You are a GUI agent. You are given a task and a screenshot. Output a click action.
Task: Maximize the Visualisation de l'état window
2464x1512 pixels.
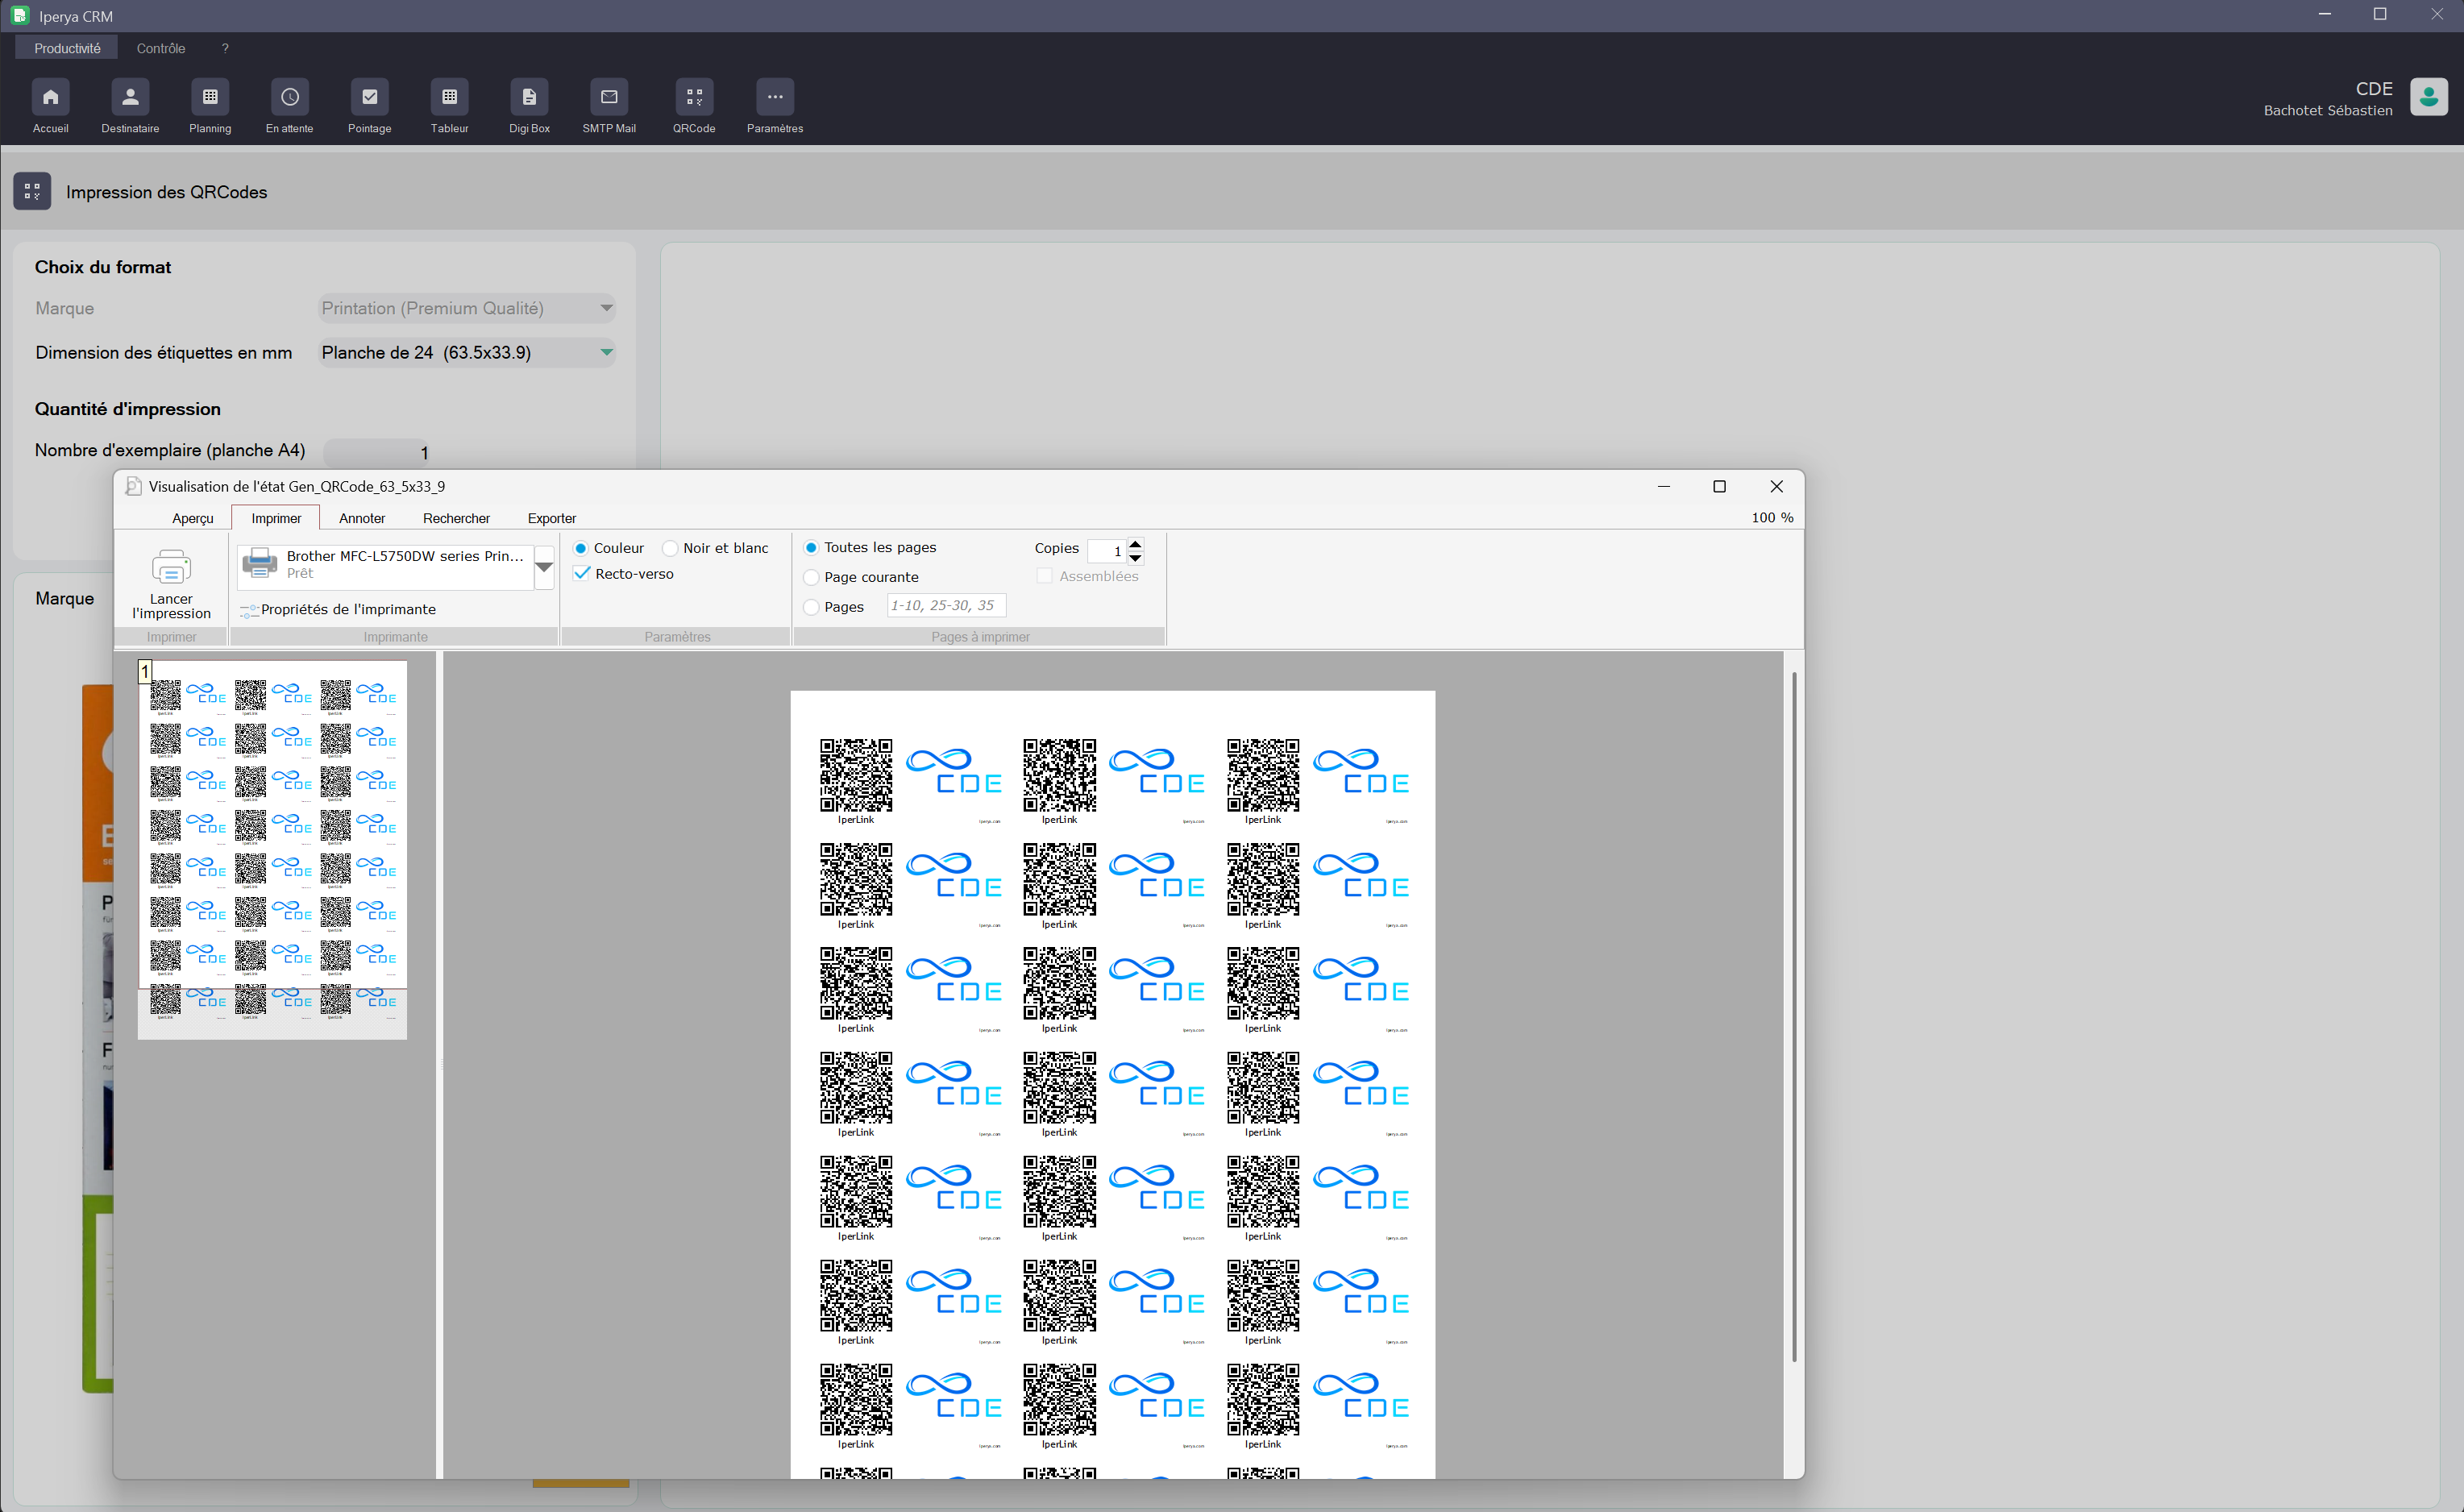pyautogui.click(x=1720, y=486)
